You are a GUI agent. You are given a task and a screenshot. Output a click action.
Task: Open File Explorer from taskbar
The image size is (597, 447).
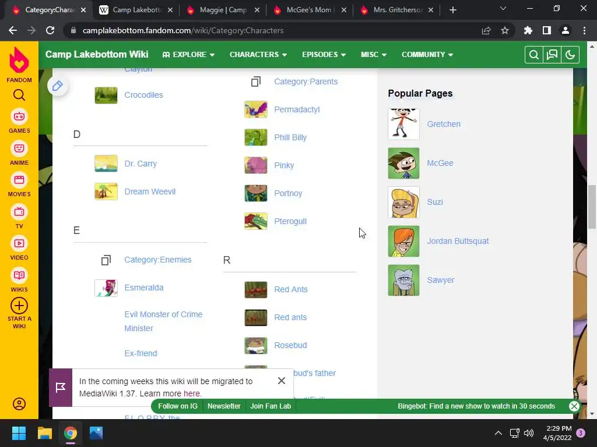44,433
